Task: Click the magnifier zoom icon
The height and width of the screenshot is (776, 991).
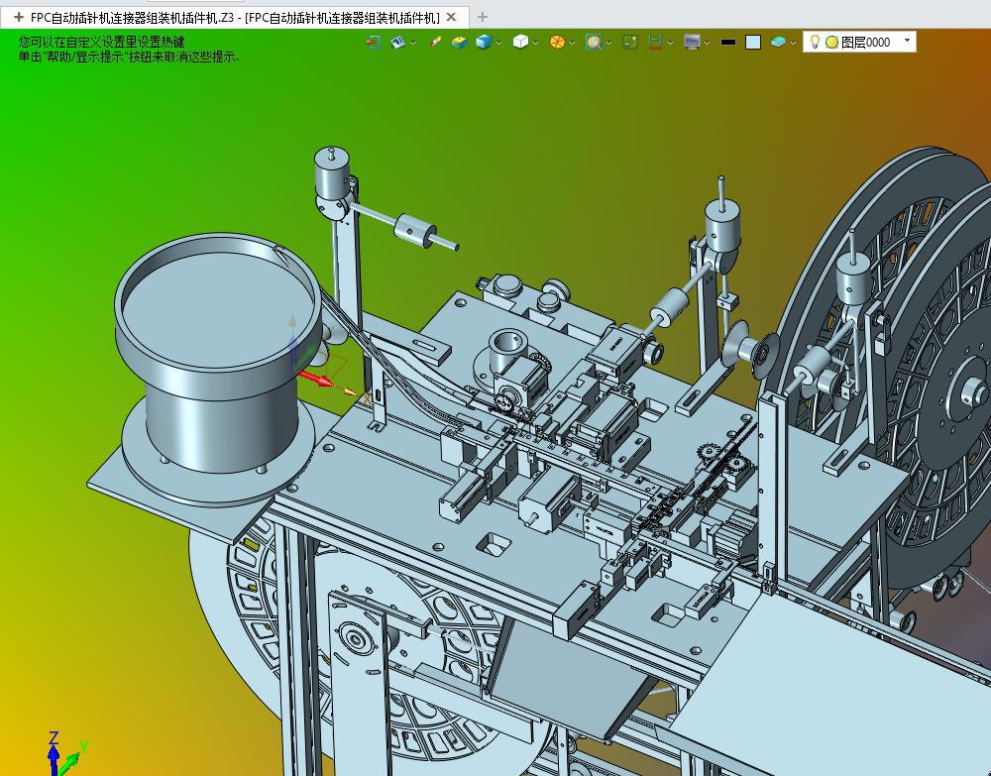Action: [x=593, y=43]
